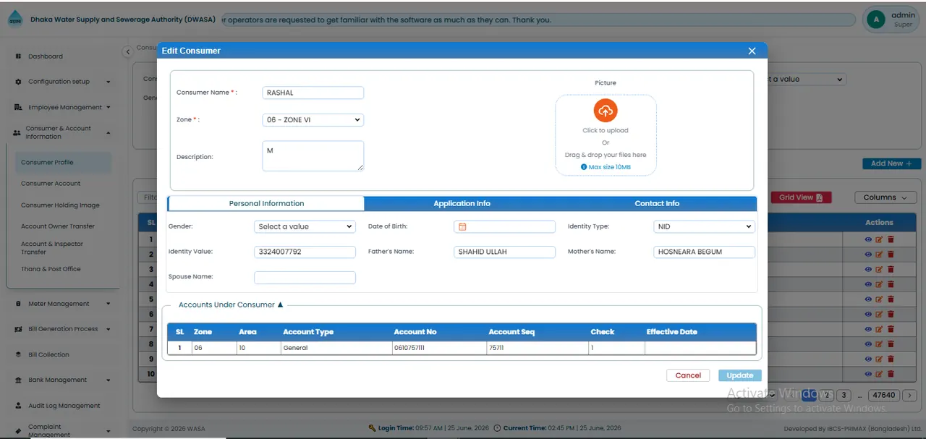
Task: Click the view eye icon in row 1
Action: coord(868,239)
